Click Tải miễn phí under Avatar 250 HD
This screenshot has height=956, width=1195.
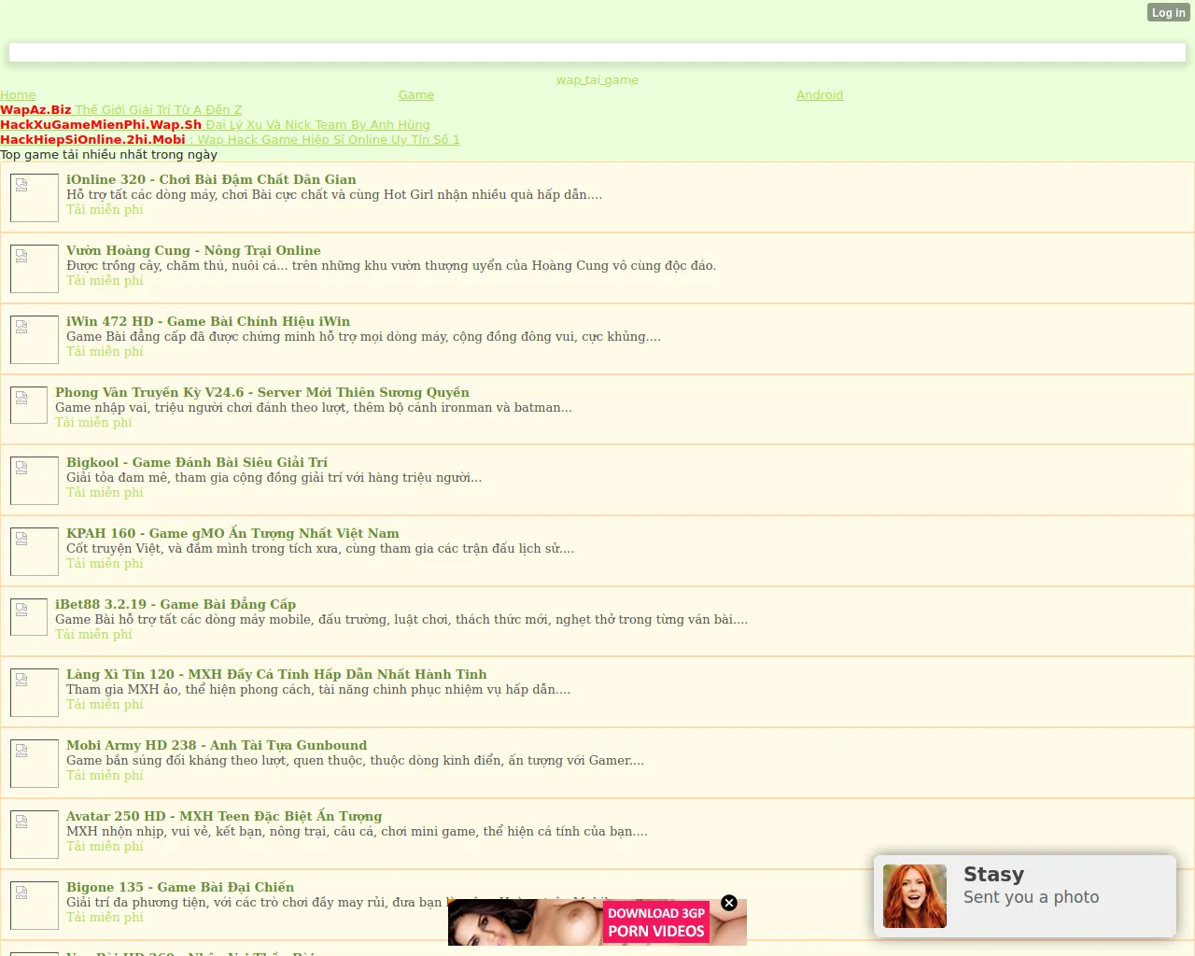(105, 846)
